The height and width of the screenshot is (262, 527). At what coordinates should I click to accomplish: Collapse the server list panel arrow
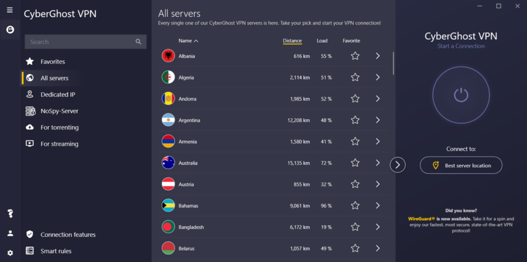(398, 165)
